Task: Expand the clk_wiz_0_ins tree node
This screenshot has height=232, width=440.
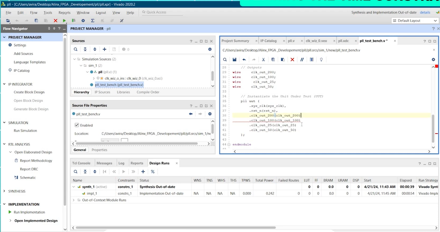Action: coord(94,78)
